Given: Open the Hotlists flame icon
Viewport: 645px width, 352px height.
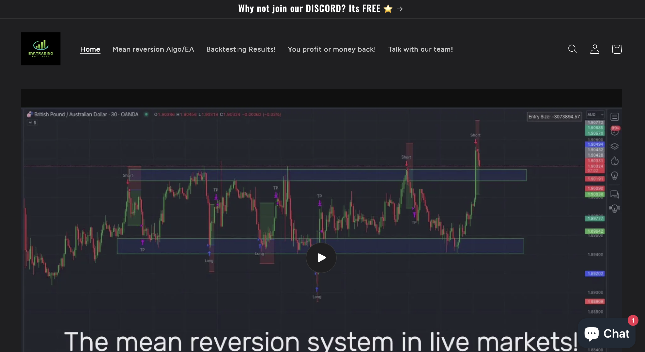Looking at the screenshot, I should pos(615,161).
